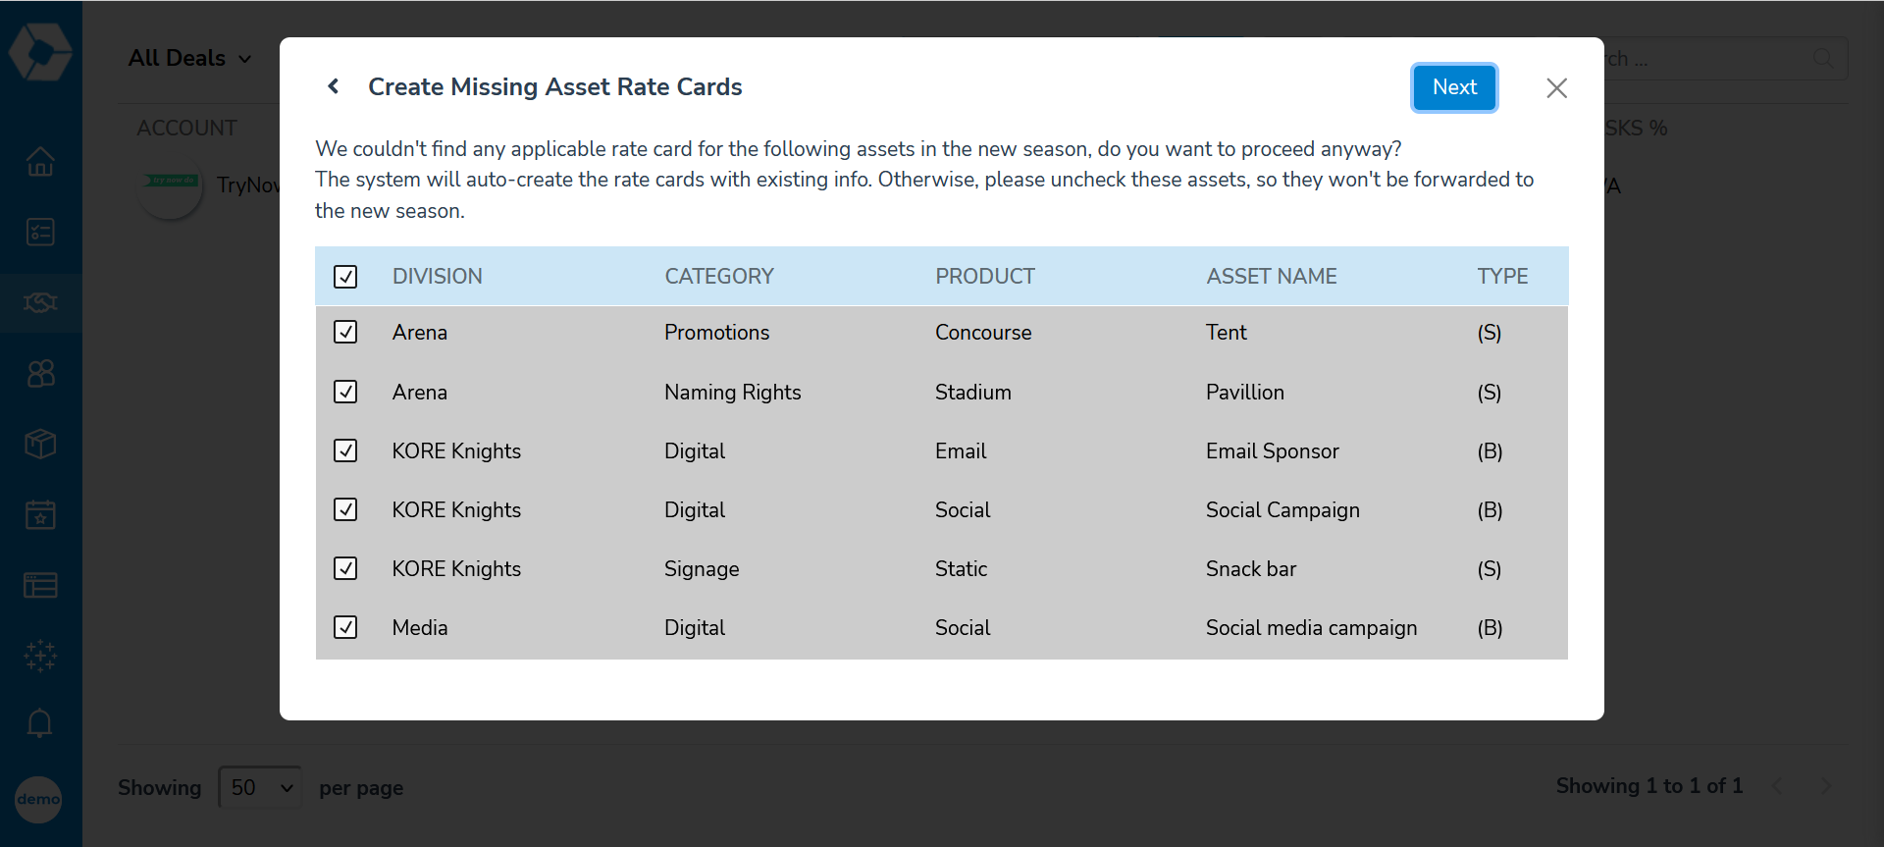The image size is (1884, 847).
Task: Click the Showing 1 to 1 of 1 text
Action: point(1649,786)
